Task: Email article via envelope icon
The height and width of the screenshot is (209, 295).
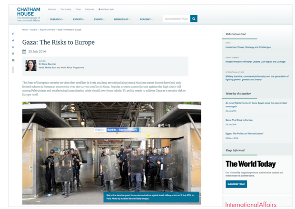Action: click(x=13, y=60)
